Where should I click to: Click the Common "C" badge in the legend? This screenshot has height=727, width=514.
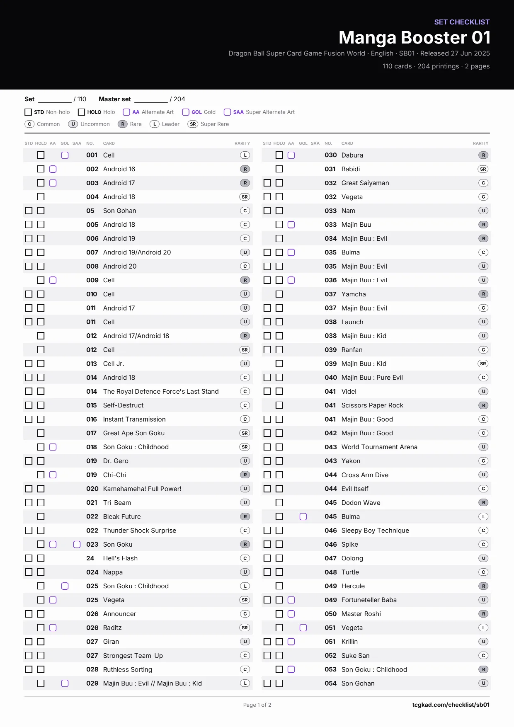(x=29, y=124)
